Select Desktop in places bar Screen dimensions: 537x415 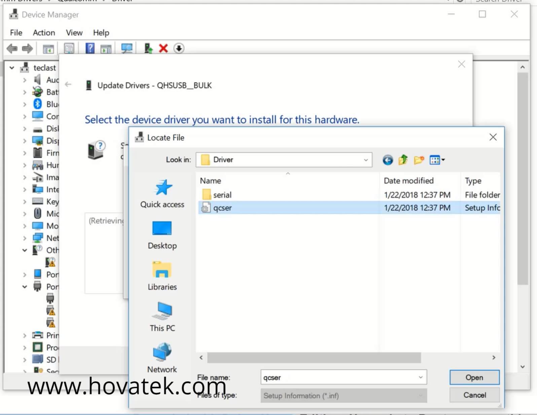coord(162,235)
